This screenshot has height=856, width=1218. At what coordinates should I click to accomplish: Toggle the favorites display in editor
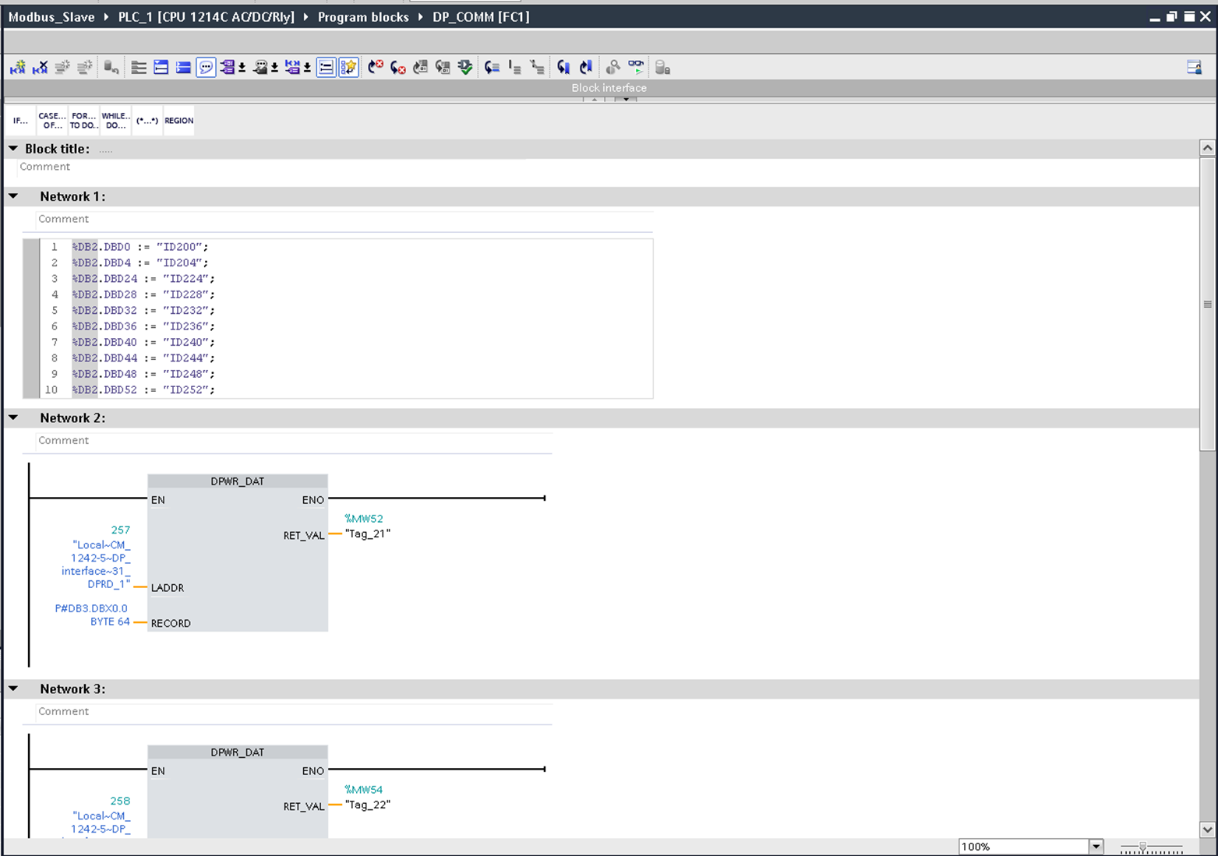coord(348,68)
